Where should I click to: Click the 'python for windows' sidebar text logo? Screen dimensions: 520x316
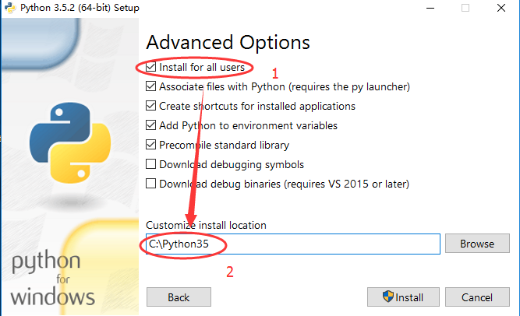(53, 278)
